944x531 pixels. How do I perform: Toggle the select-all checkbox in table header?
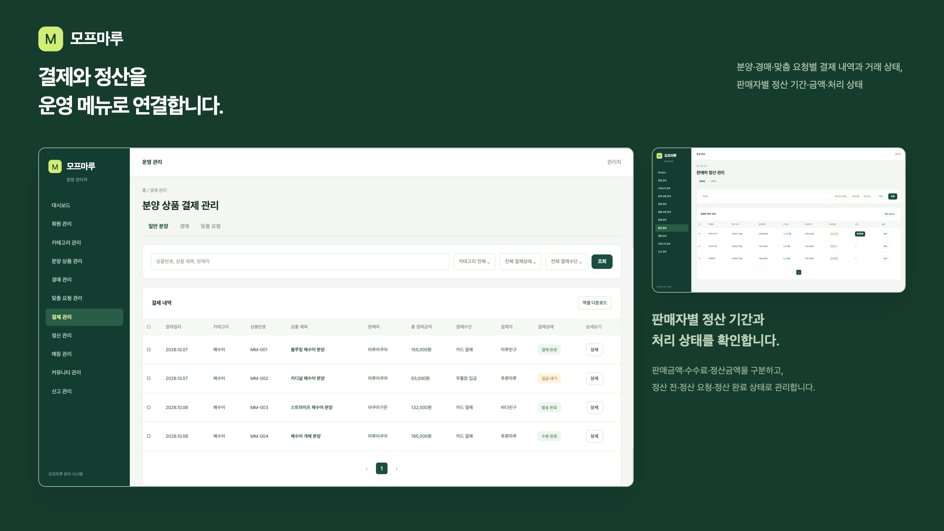coord(149,327)
